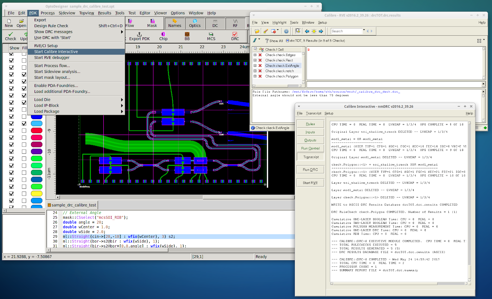Image resolution: width=492 pixels, height=299 pixels.
Task: Toggle Show of the cyan layer
Action: click(11, 124)
